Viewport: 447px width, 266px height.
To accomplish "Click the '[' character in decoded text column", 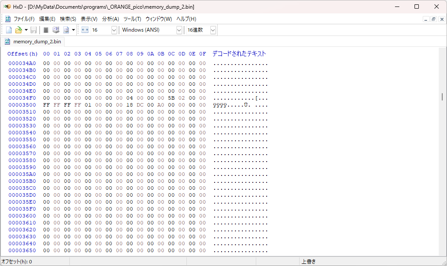I will [x=257, y=98].
